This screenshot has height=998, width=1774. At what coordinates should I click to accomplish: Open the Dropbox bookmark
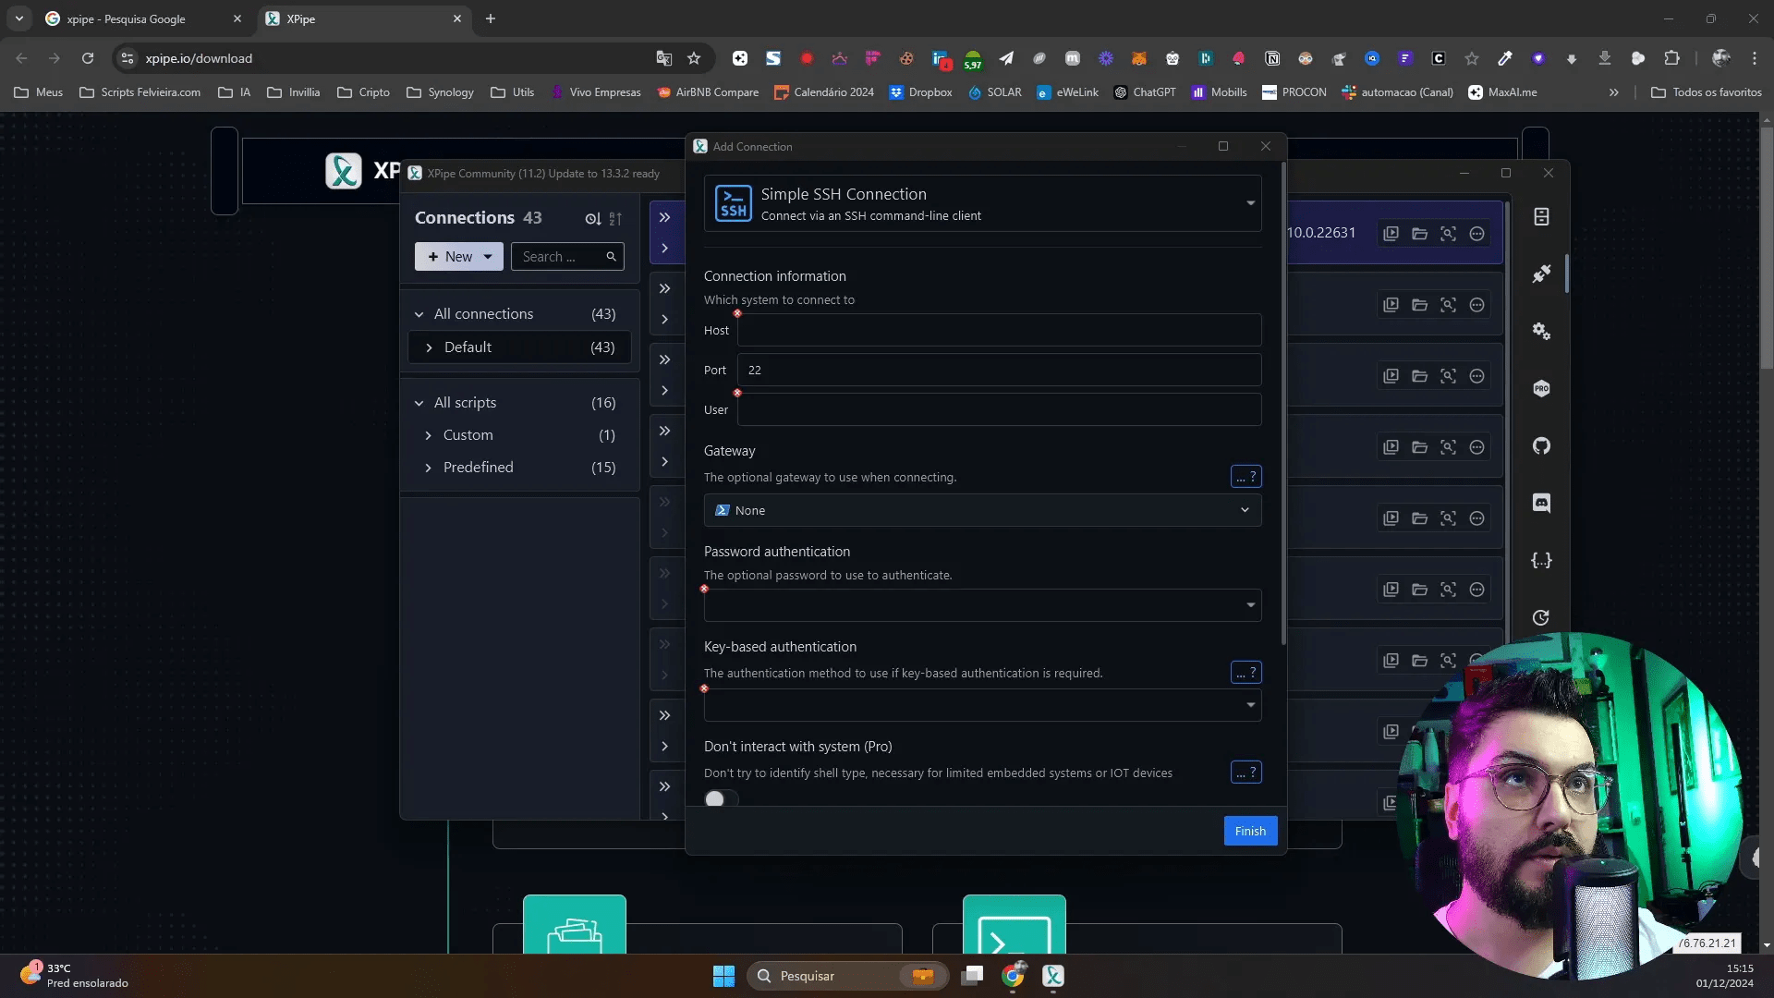click(920, 92)
